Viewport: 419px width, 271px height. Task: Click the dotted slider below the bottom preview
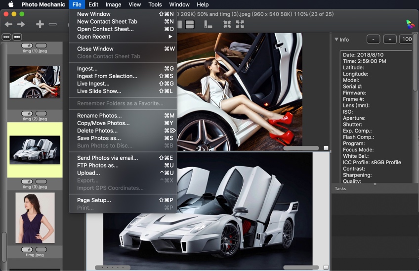[x=113, y=267]
